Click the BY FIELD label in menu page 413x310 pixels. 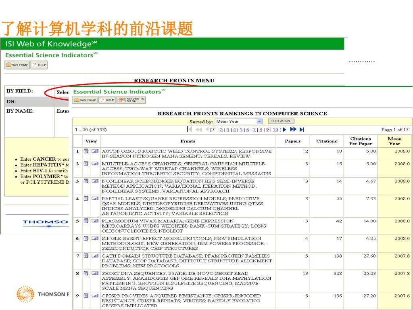click(x=20, y=91)
